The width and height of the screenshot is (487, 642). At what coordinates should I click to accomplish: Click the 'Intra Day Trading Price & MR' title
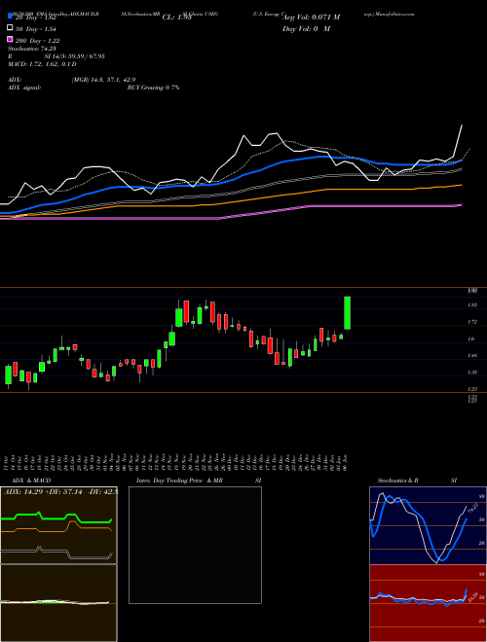click(179, 481)
